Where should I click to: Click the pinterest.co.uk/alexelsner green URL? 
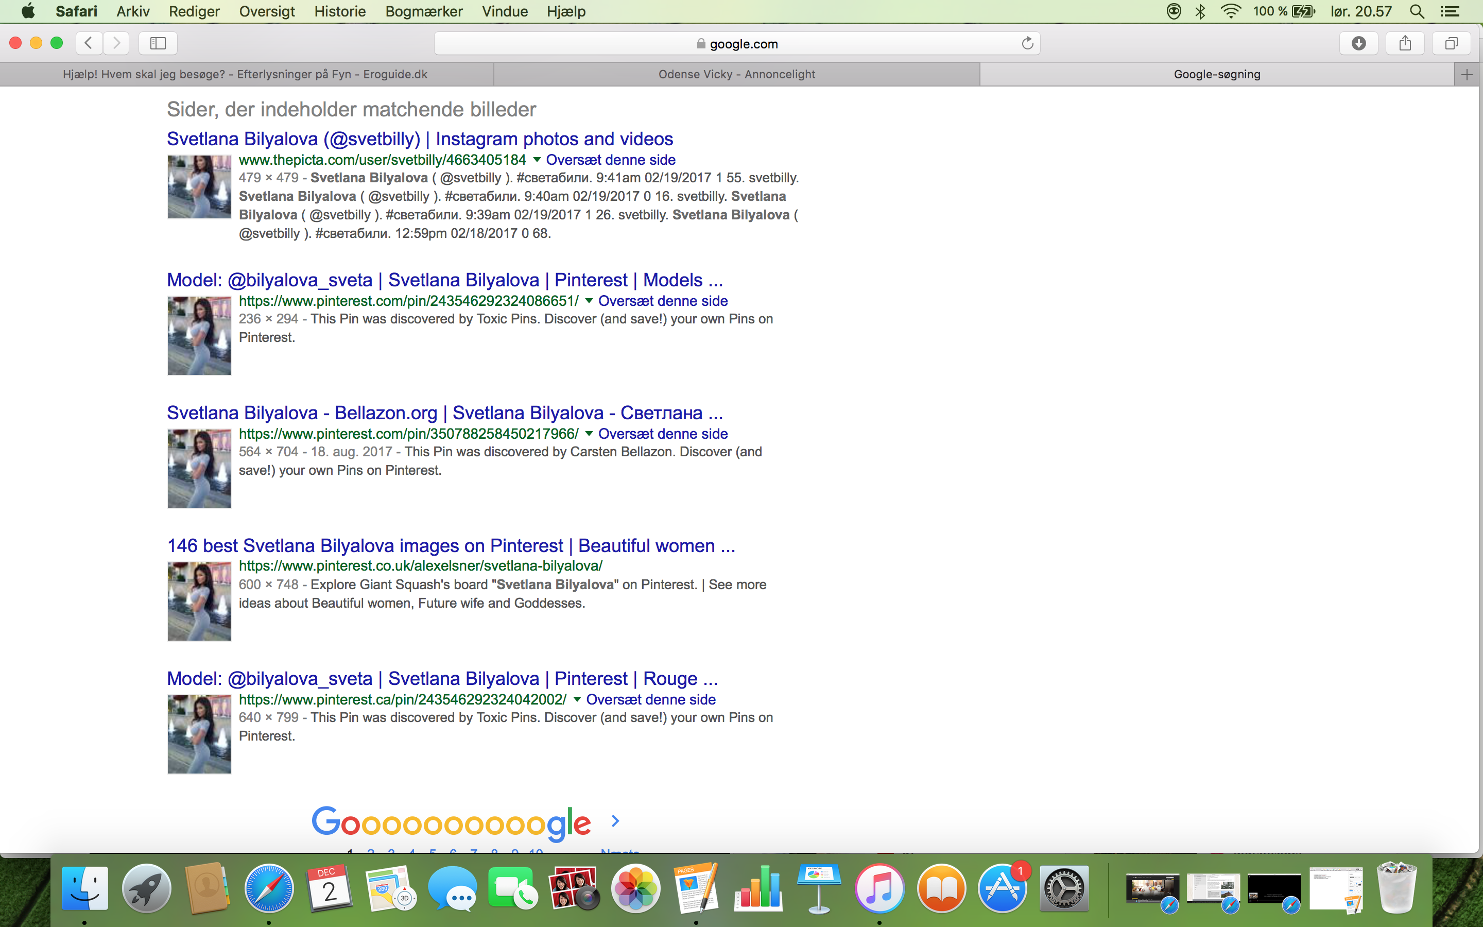(x=420, y=566)
